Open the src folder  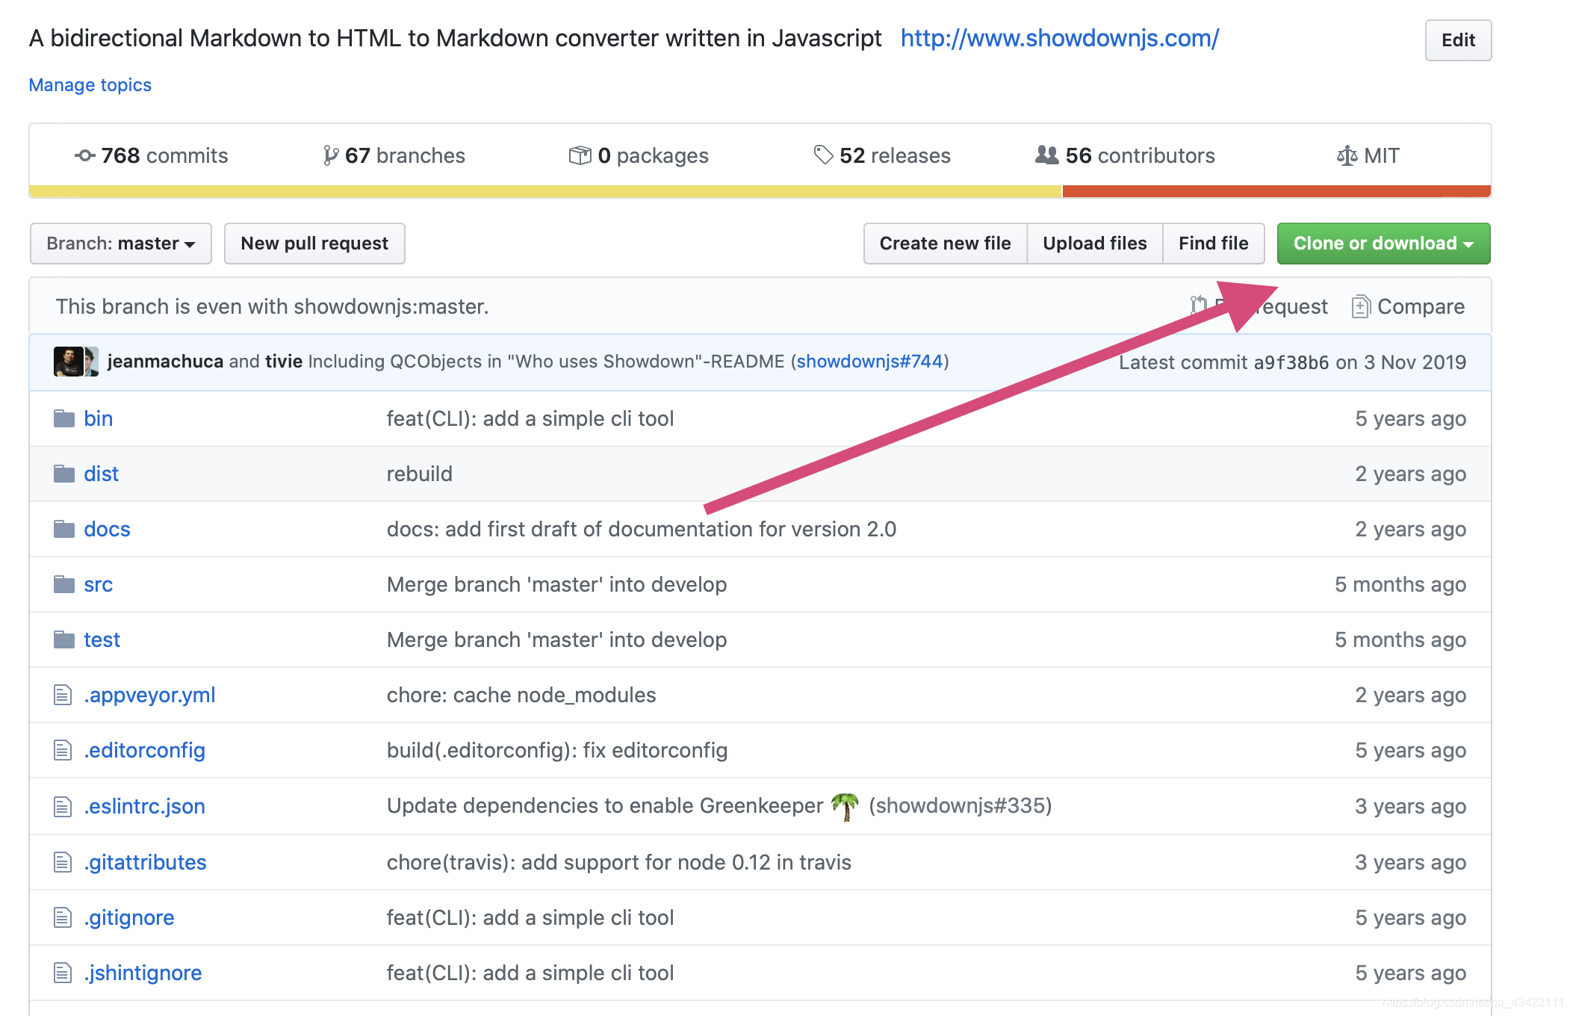(x=98, y=584)
